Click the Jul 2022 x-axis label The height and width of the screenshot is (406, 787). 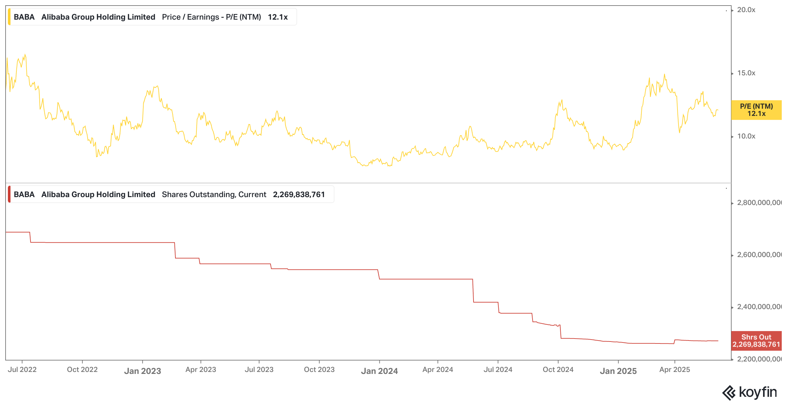(x=22, y=370)
